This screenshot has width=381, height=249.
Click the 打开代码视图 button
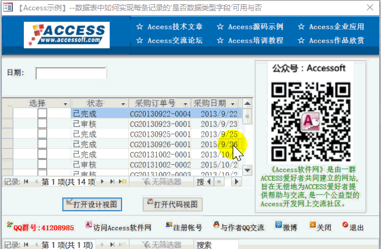click(173, 204)
